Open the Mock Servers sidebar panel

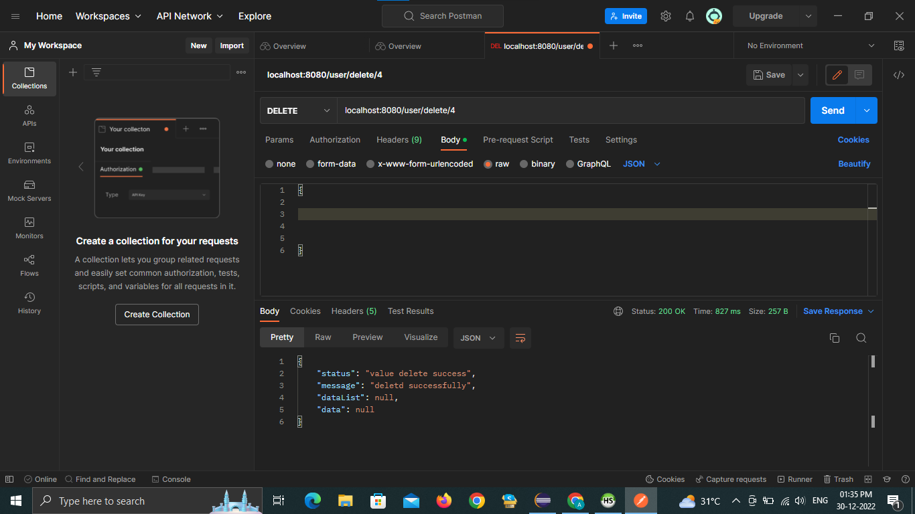click(29, 191)
